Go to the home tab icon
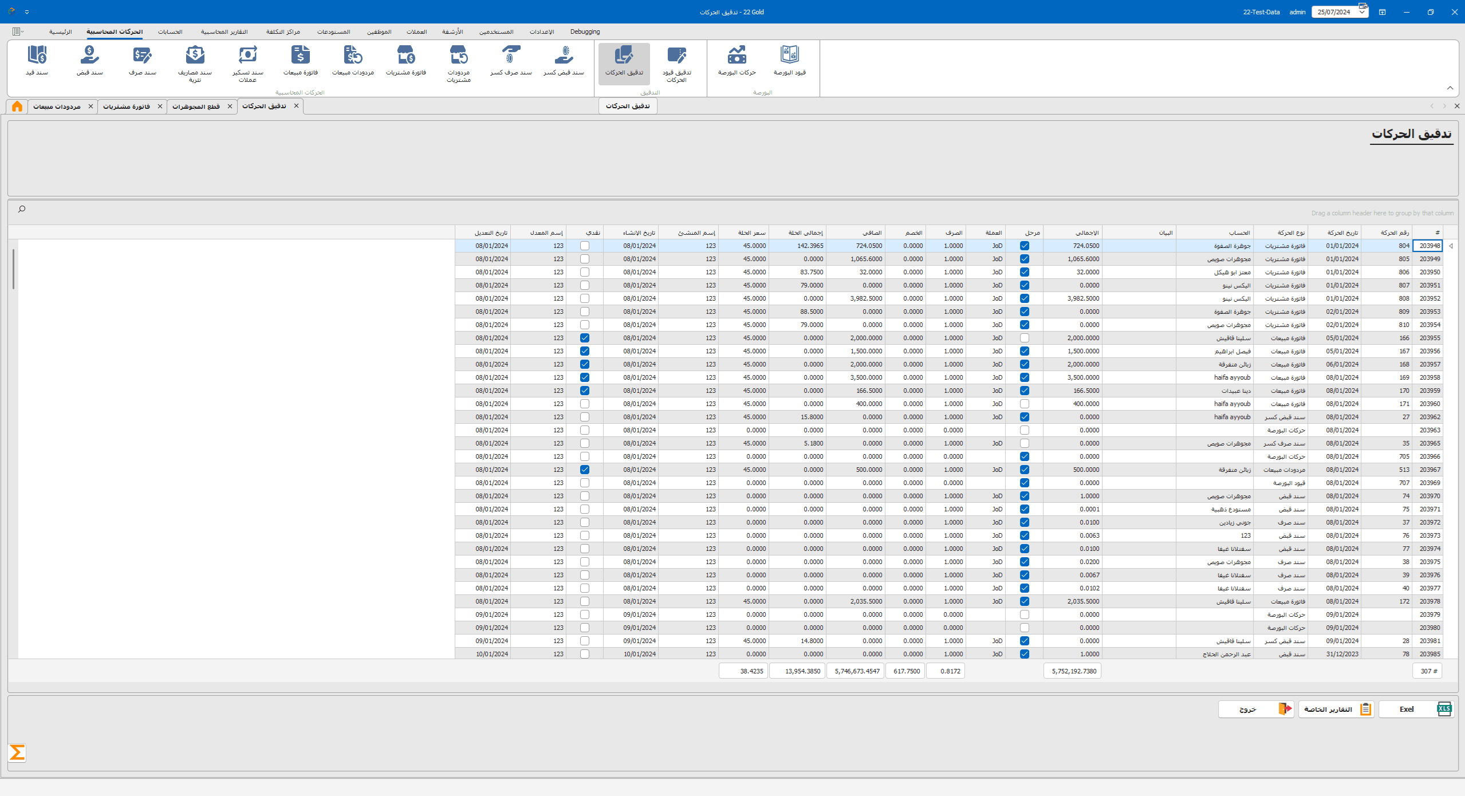 (x=17, y=107)
